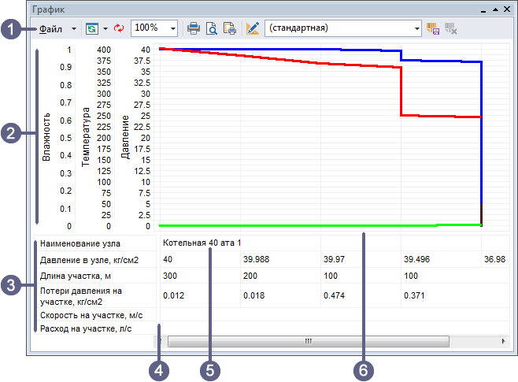
Task: Click the green refresh chart icon
Action: pos(92,28)
